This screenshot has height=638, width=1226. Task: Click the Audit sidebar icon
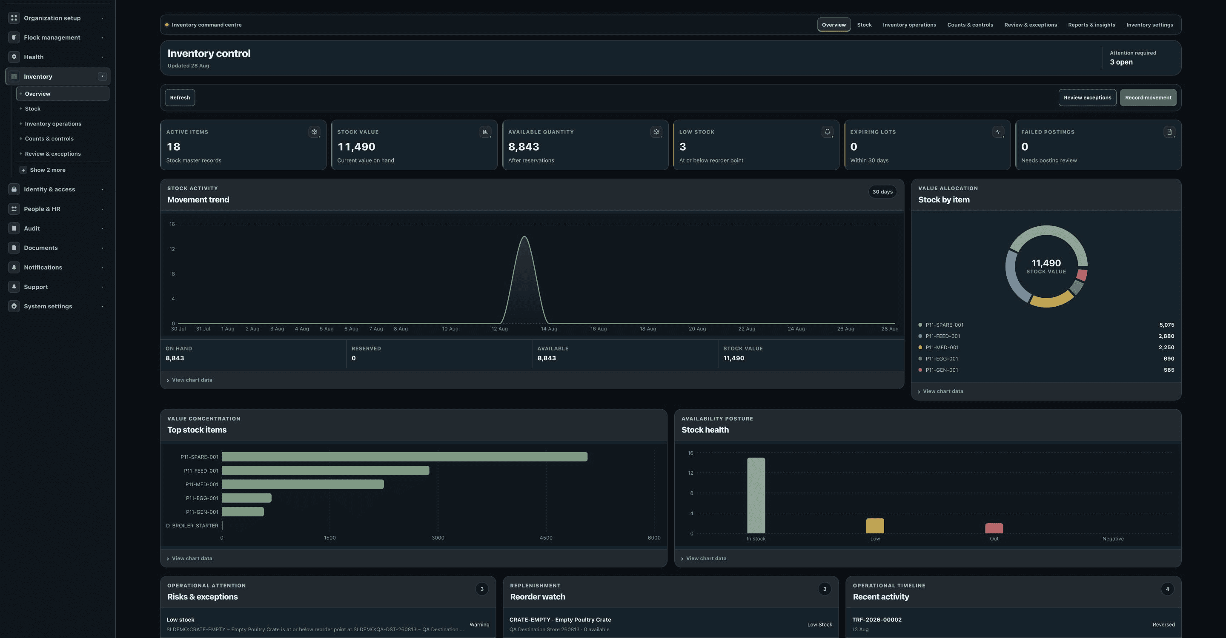tap(14, 228)
